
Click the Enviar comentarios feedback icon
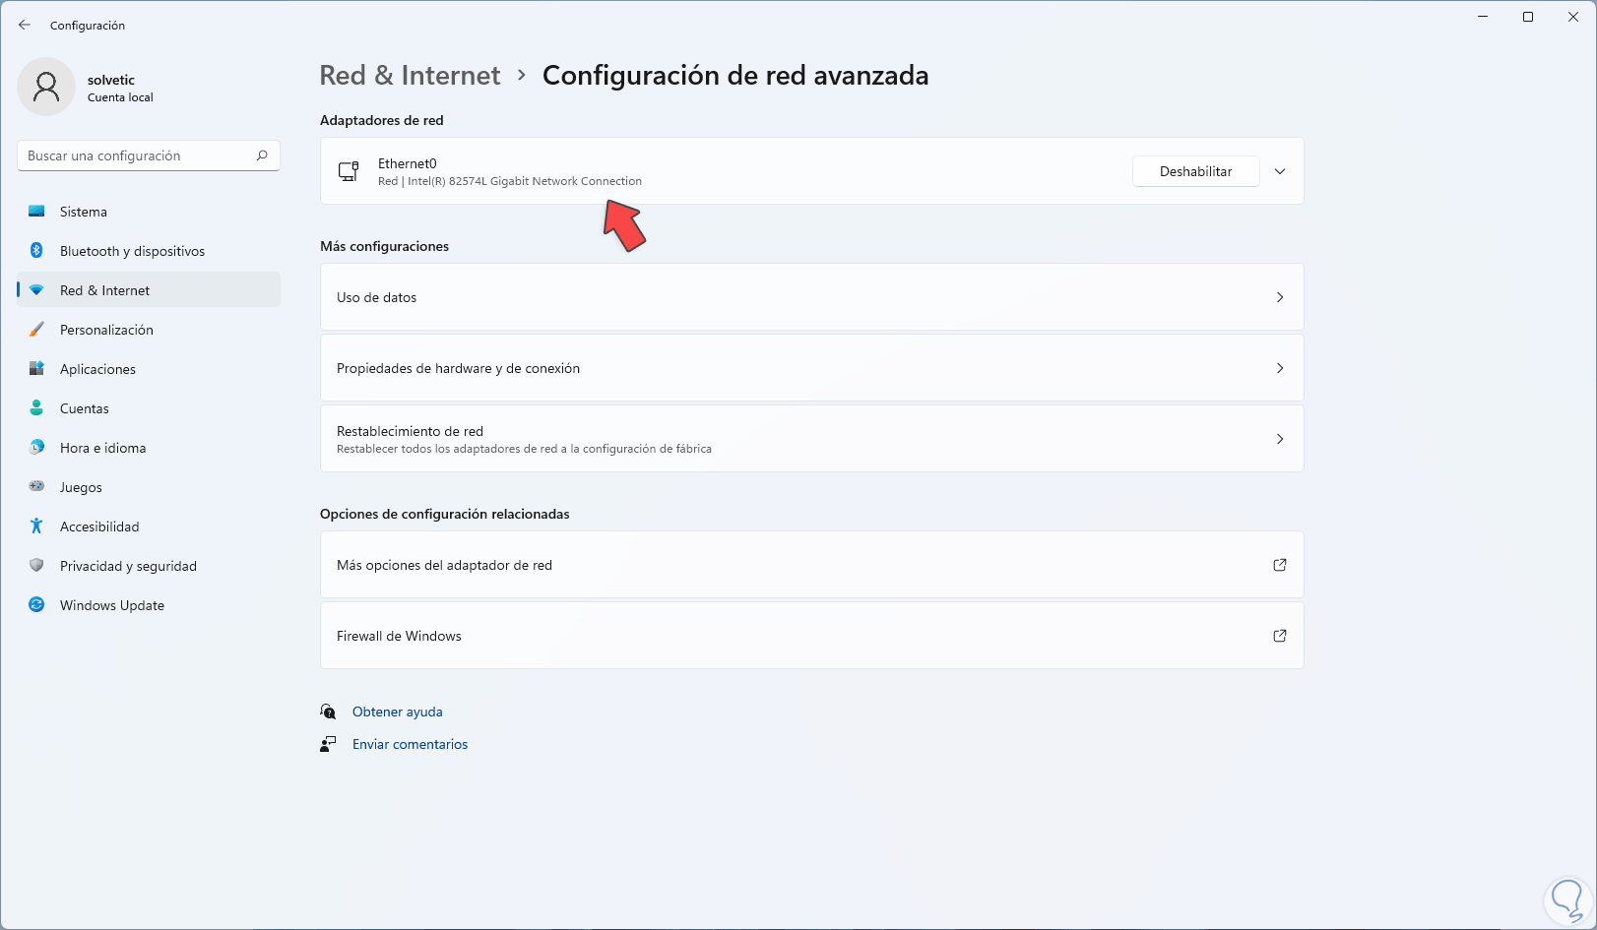(x=328, y=744)
